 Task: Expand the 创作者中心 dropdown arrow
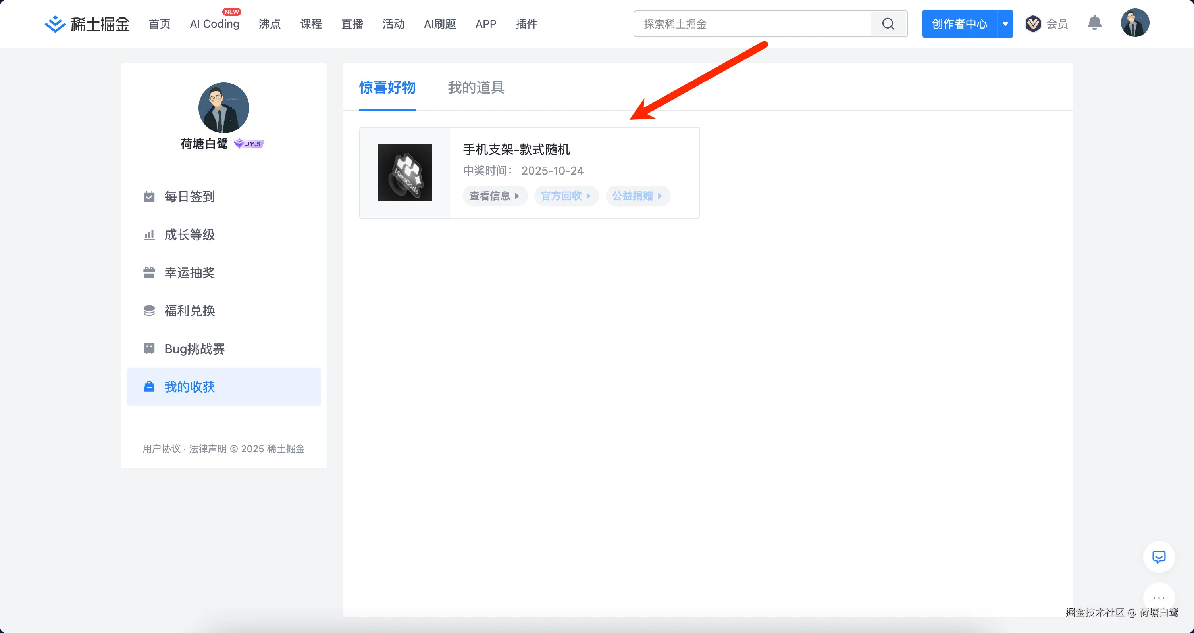tap(1005, 24)
